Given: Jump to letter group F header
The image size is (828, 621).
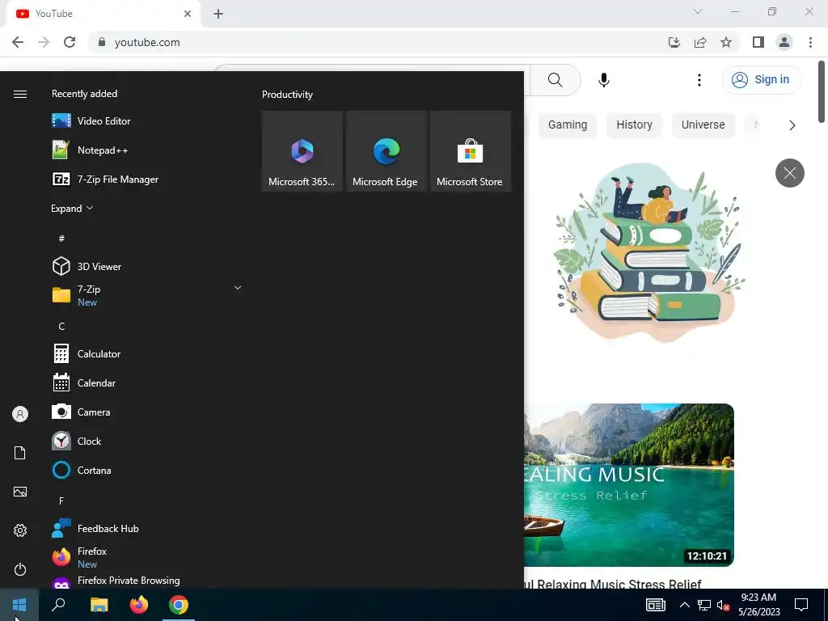Looking at the screenshot, I should point(61,501).
